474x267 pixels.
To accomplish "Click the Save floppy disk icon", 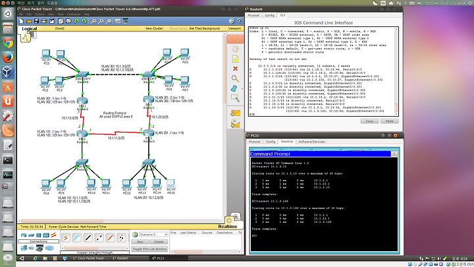I will pos(36,21).
